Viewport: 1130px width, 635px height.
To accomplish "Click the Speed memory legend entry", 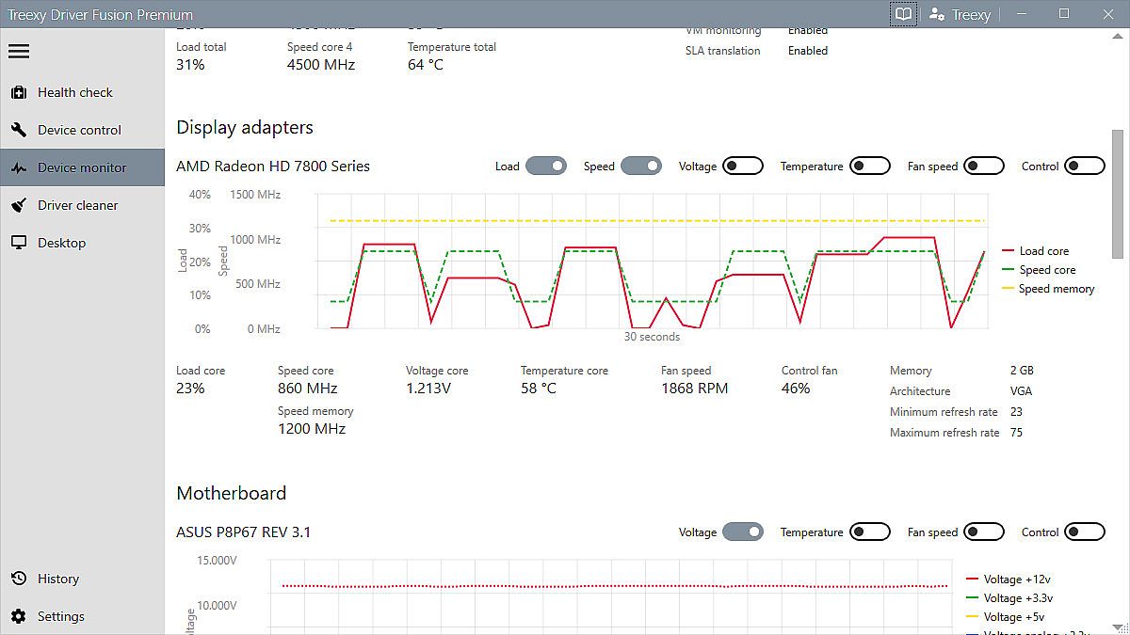I will coord(1048,289).
